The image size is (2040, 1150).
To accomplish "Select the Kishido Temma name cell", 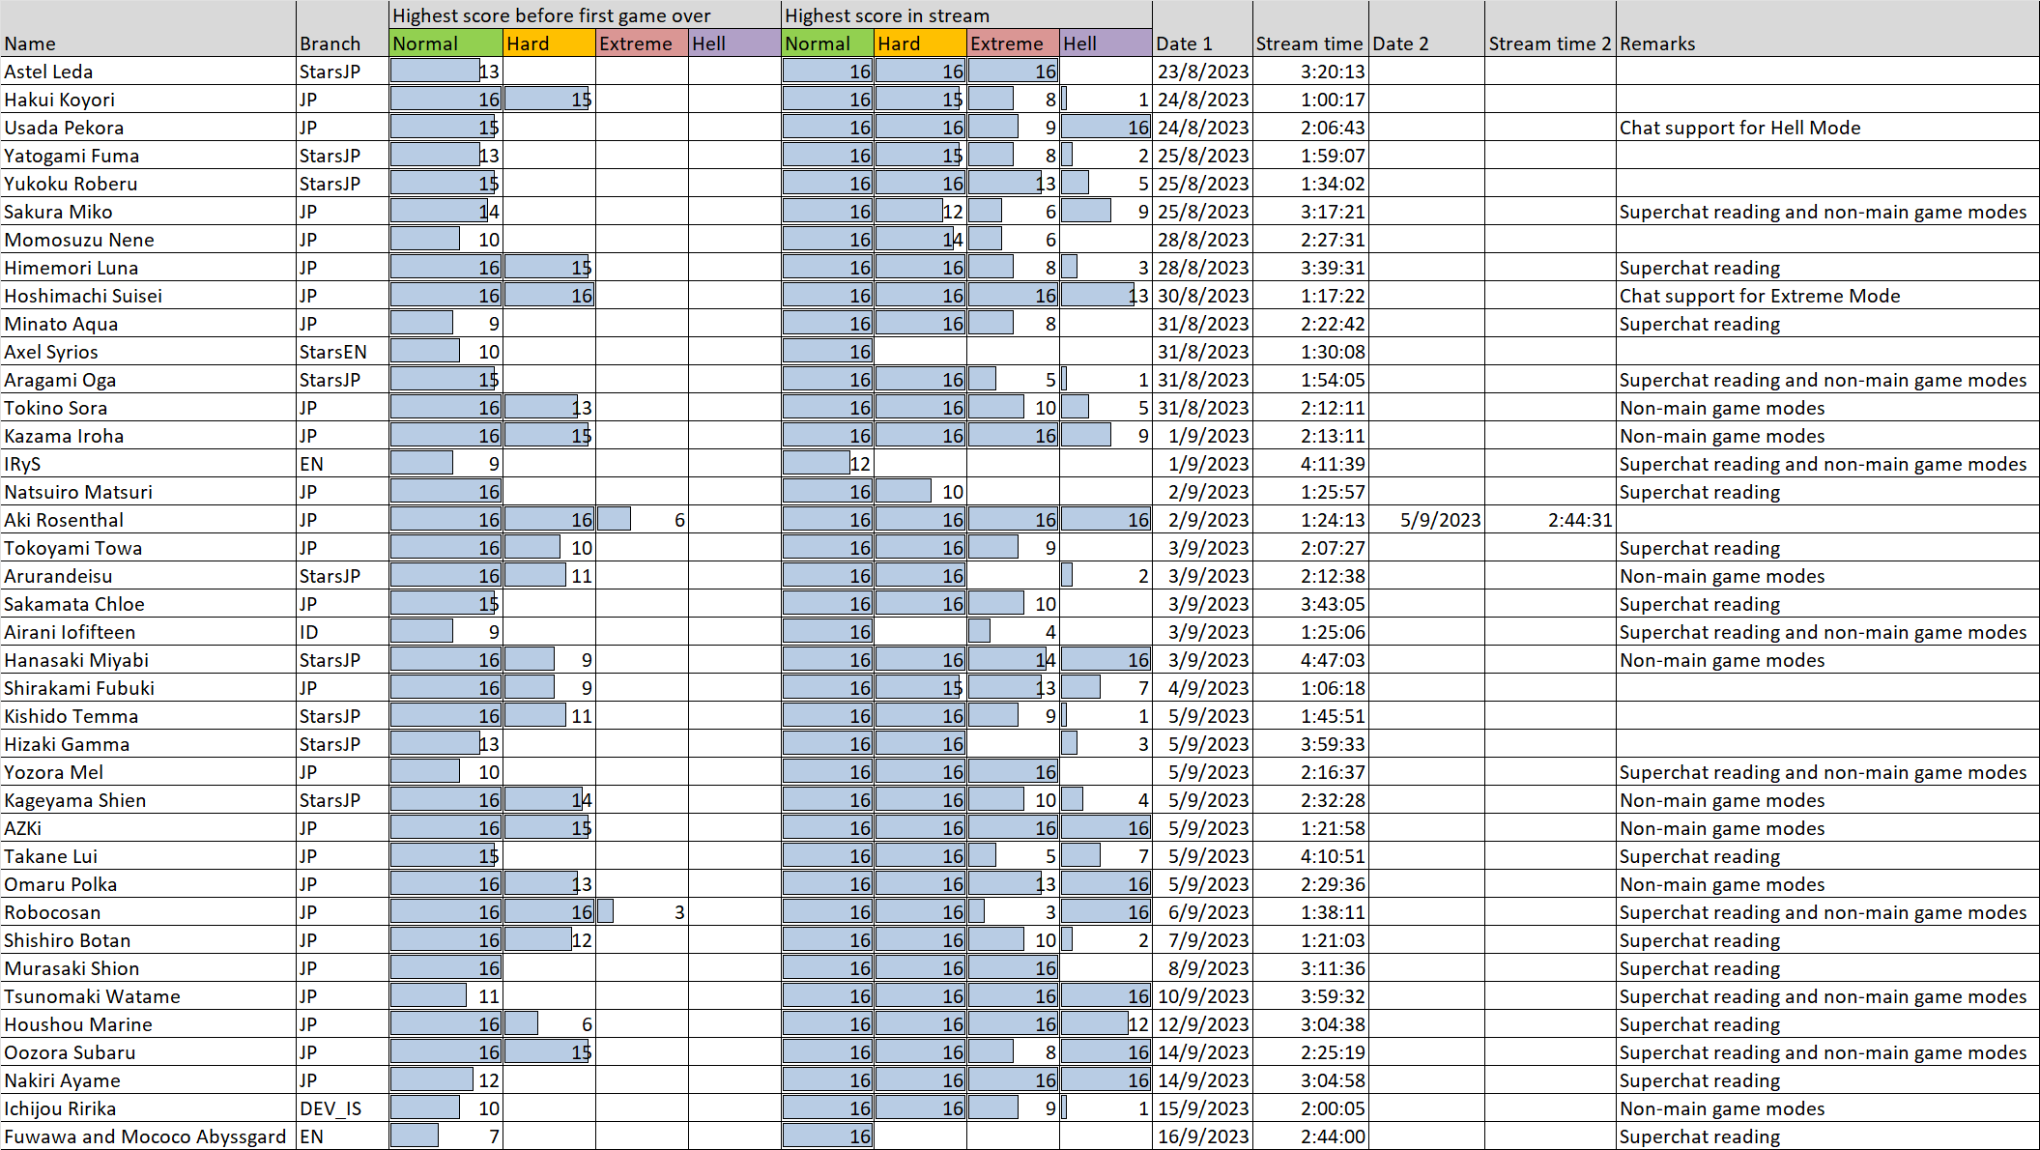I will (x=148, y=716).
